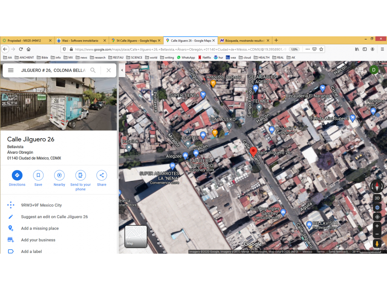The image size is (387, 290).
Task: Close the Calle Jilguero 26 tab
Action: coord(213,40)
